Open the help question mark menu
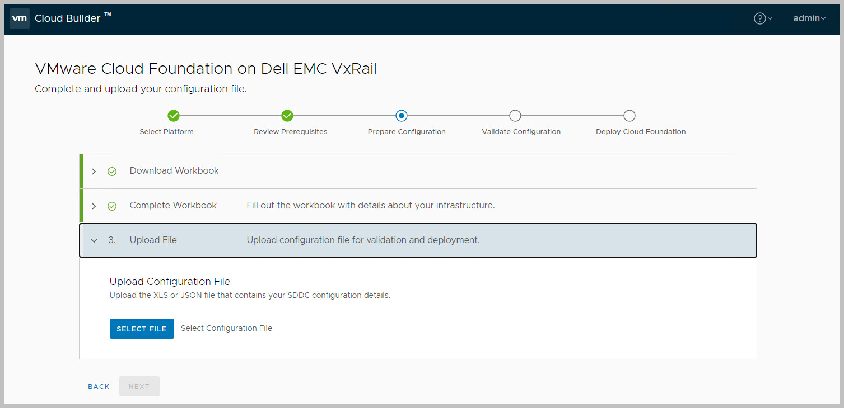This screenshot has height=408, width=844. click(760, 18)
